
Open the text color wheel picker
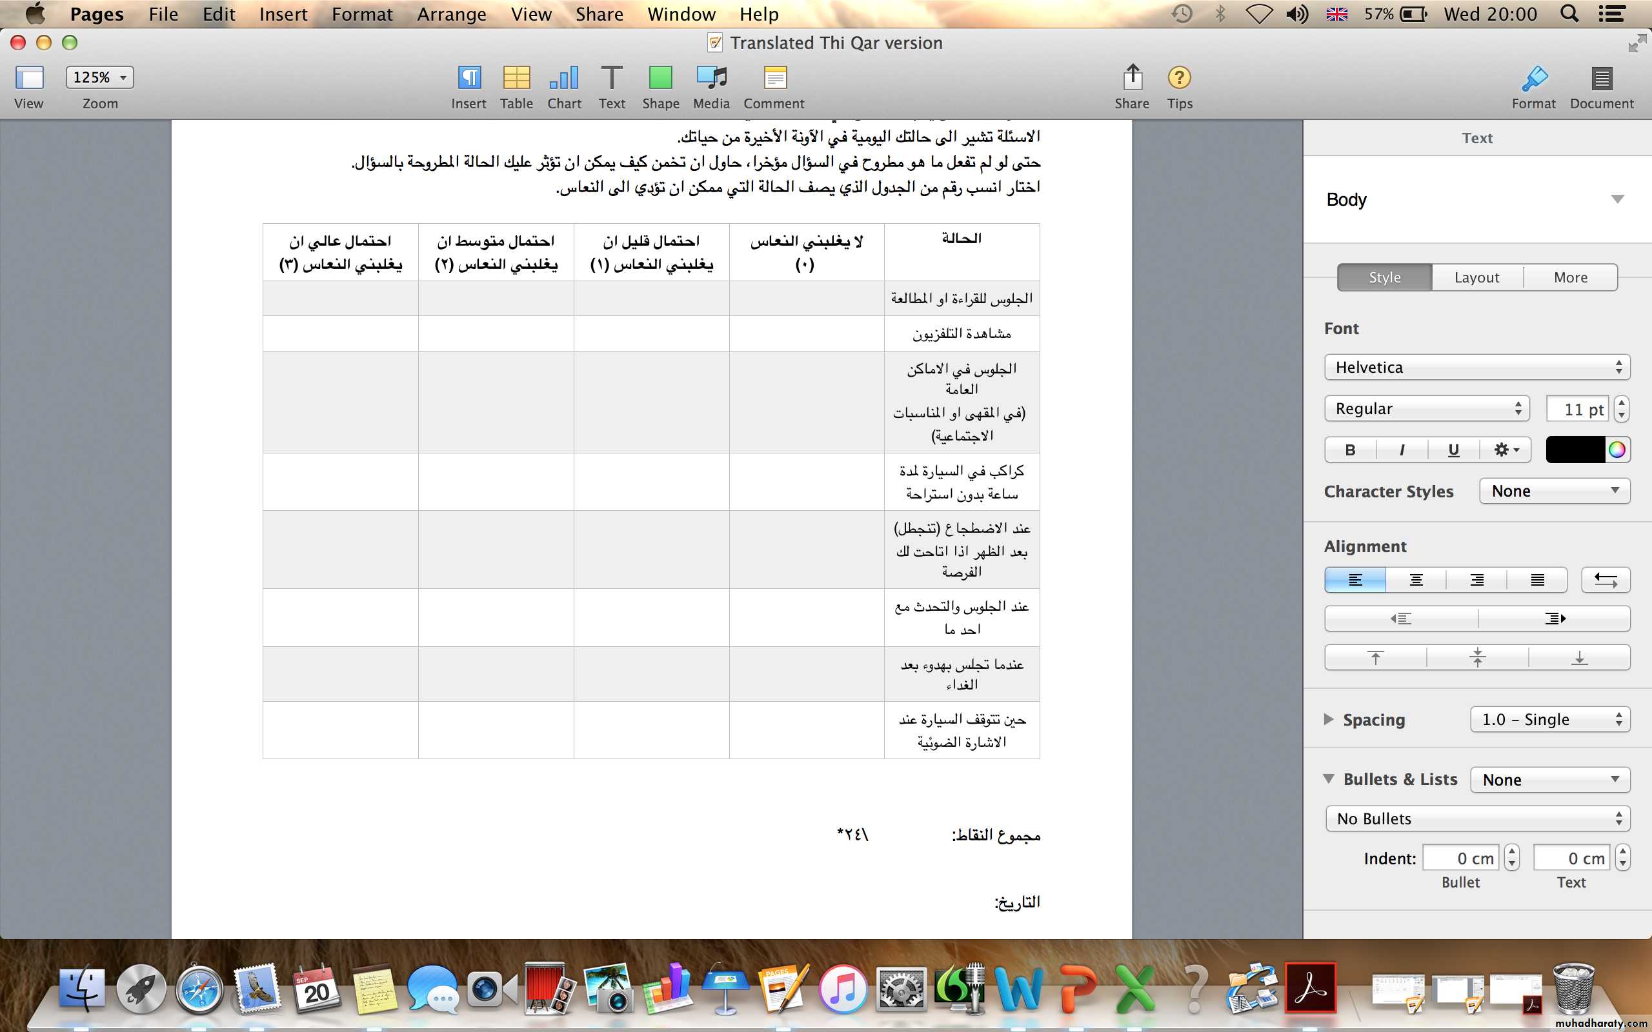(1617, 450)
